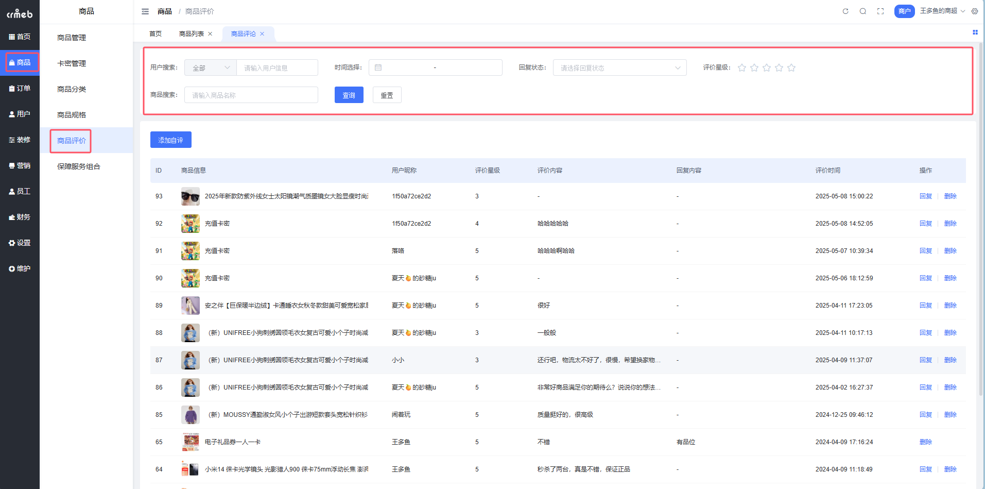Open the 首页 module in the sidebar
The image size is (985, 489).
[x=20, y=36]
